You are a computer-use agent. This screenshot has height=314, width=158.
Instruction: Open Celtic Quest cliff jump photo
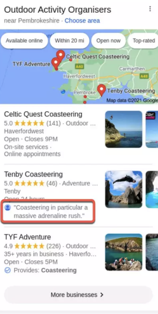coord(124,129)
